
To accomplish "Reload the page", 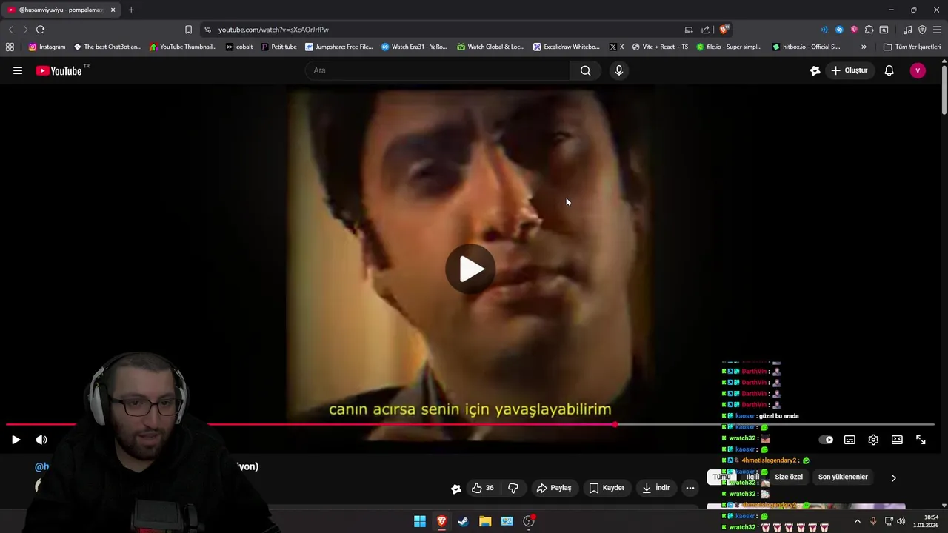I will tap(40, 30).
